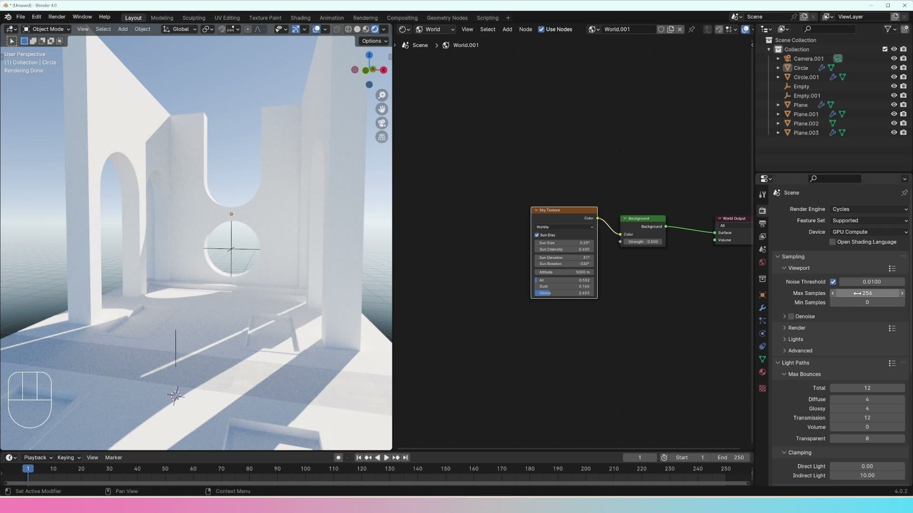This screenshot has height=513, width=913.
Task: Click the pan hand icon in the viewport
Action: point(381,109)
